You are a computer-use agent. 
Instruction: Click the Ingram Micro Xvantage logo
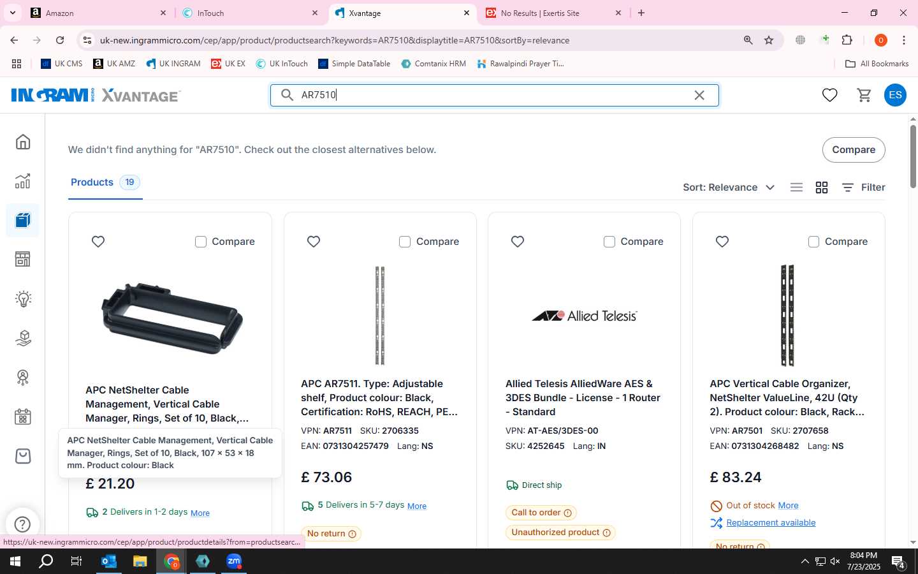pyautogui.click(x=96, y=95)
